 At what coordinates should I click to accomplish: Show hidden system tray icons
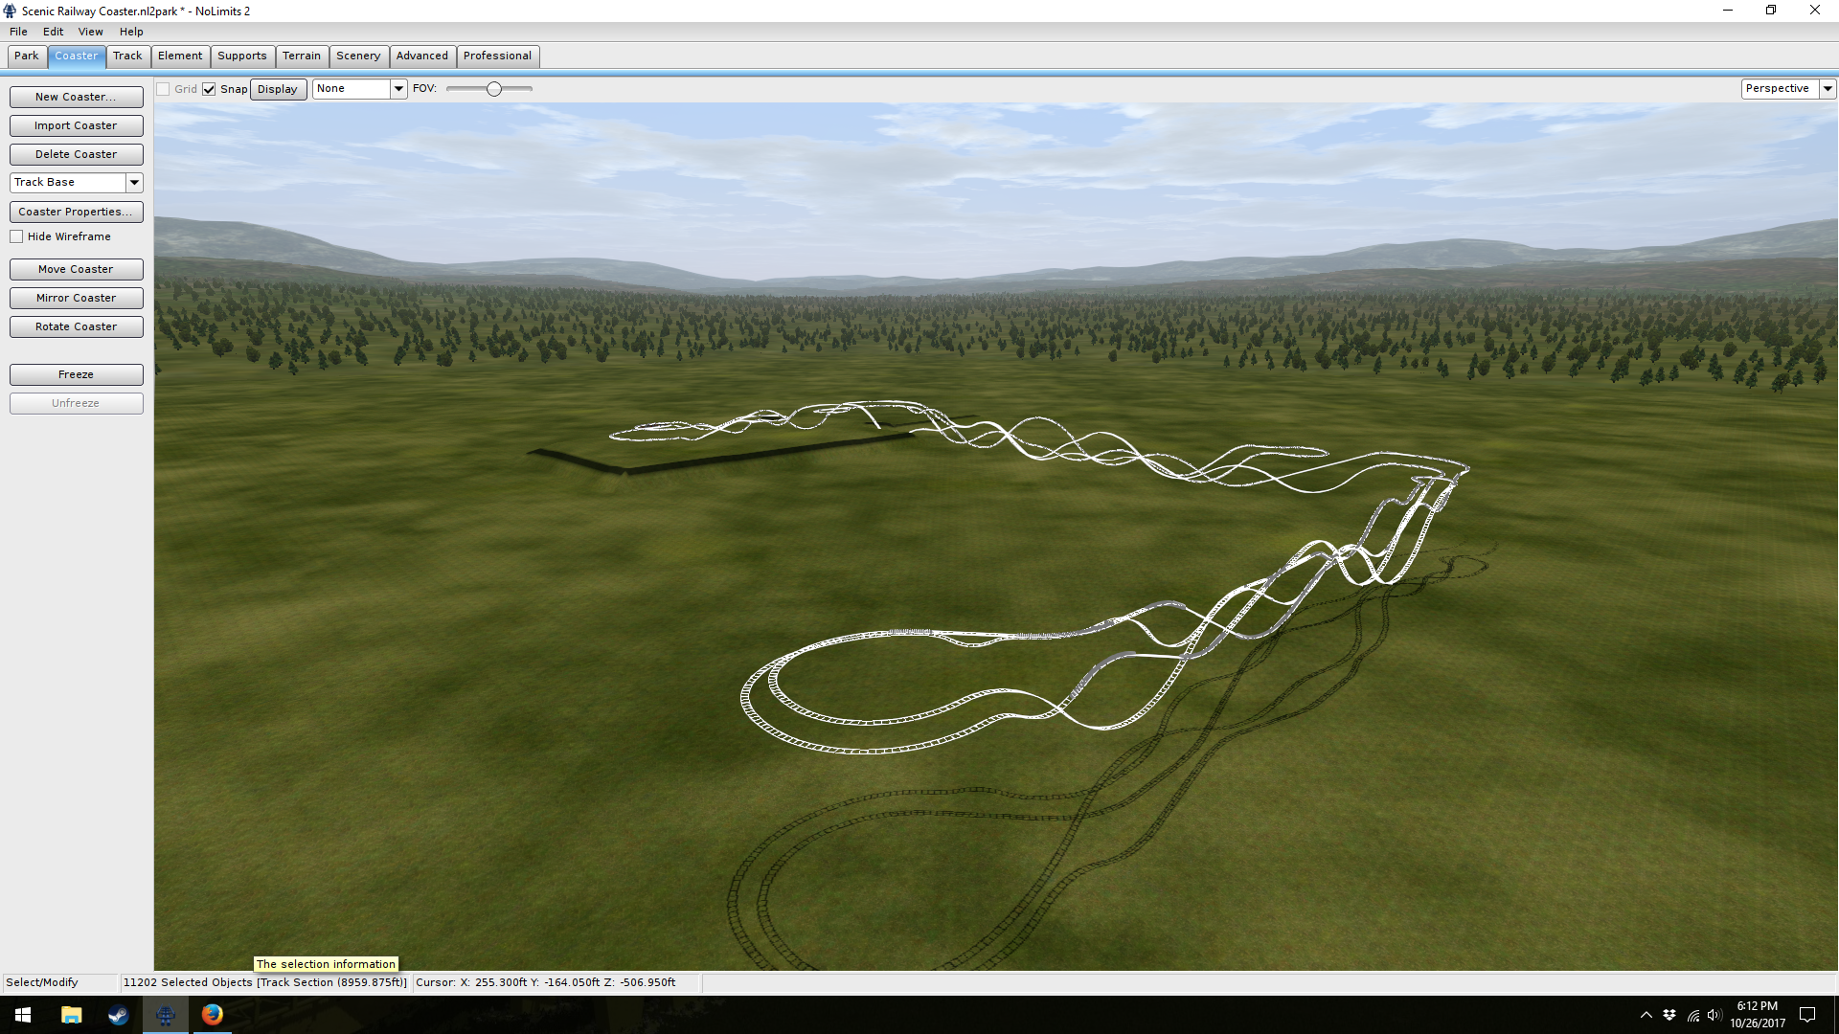coord(1646,1015)
